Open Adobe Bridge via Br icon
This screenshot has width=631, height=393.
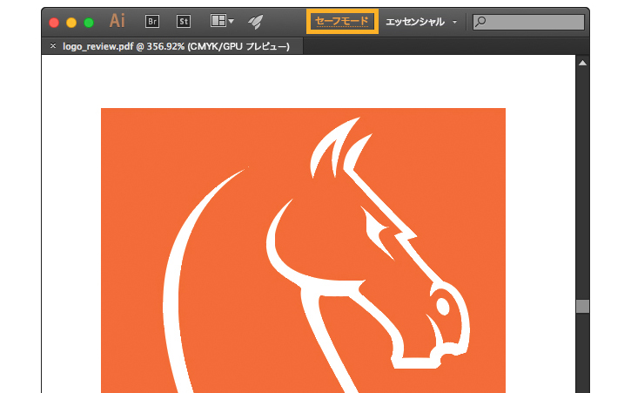(152, 22)
